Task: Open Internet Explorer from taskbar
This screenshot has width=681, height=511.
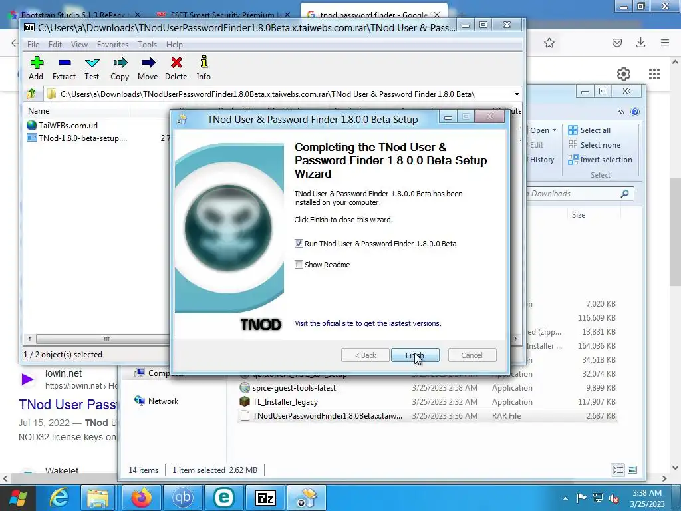Action: 59,498
